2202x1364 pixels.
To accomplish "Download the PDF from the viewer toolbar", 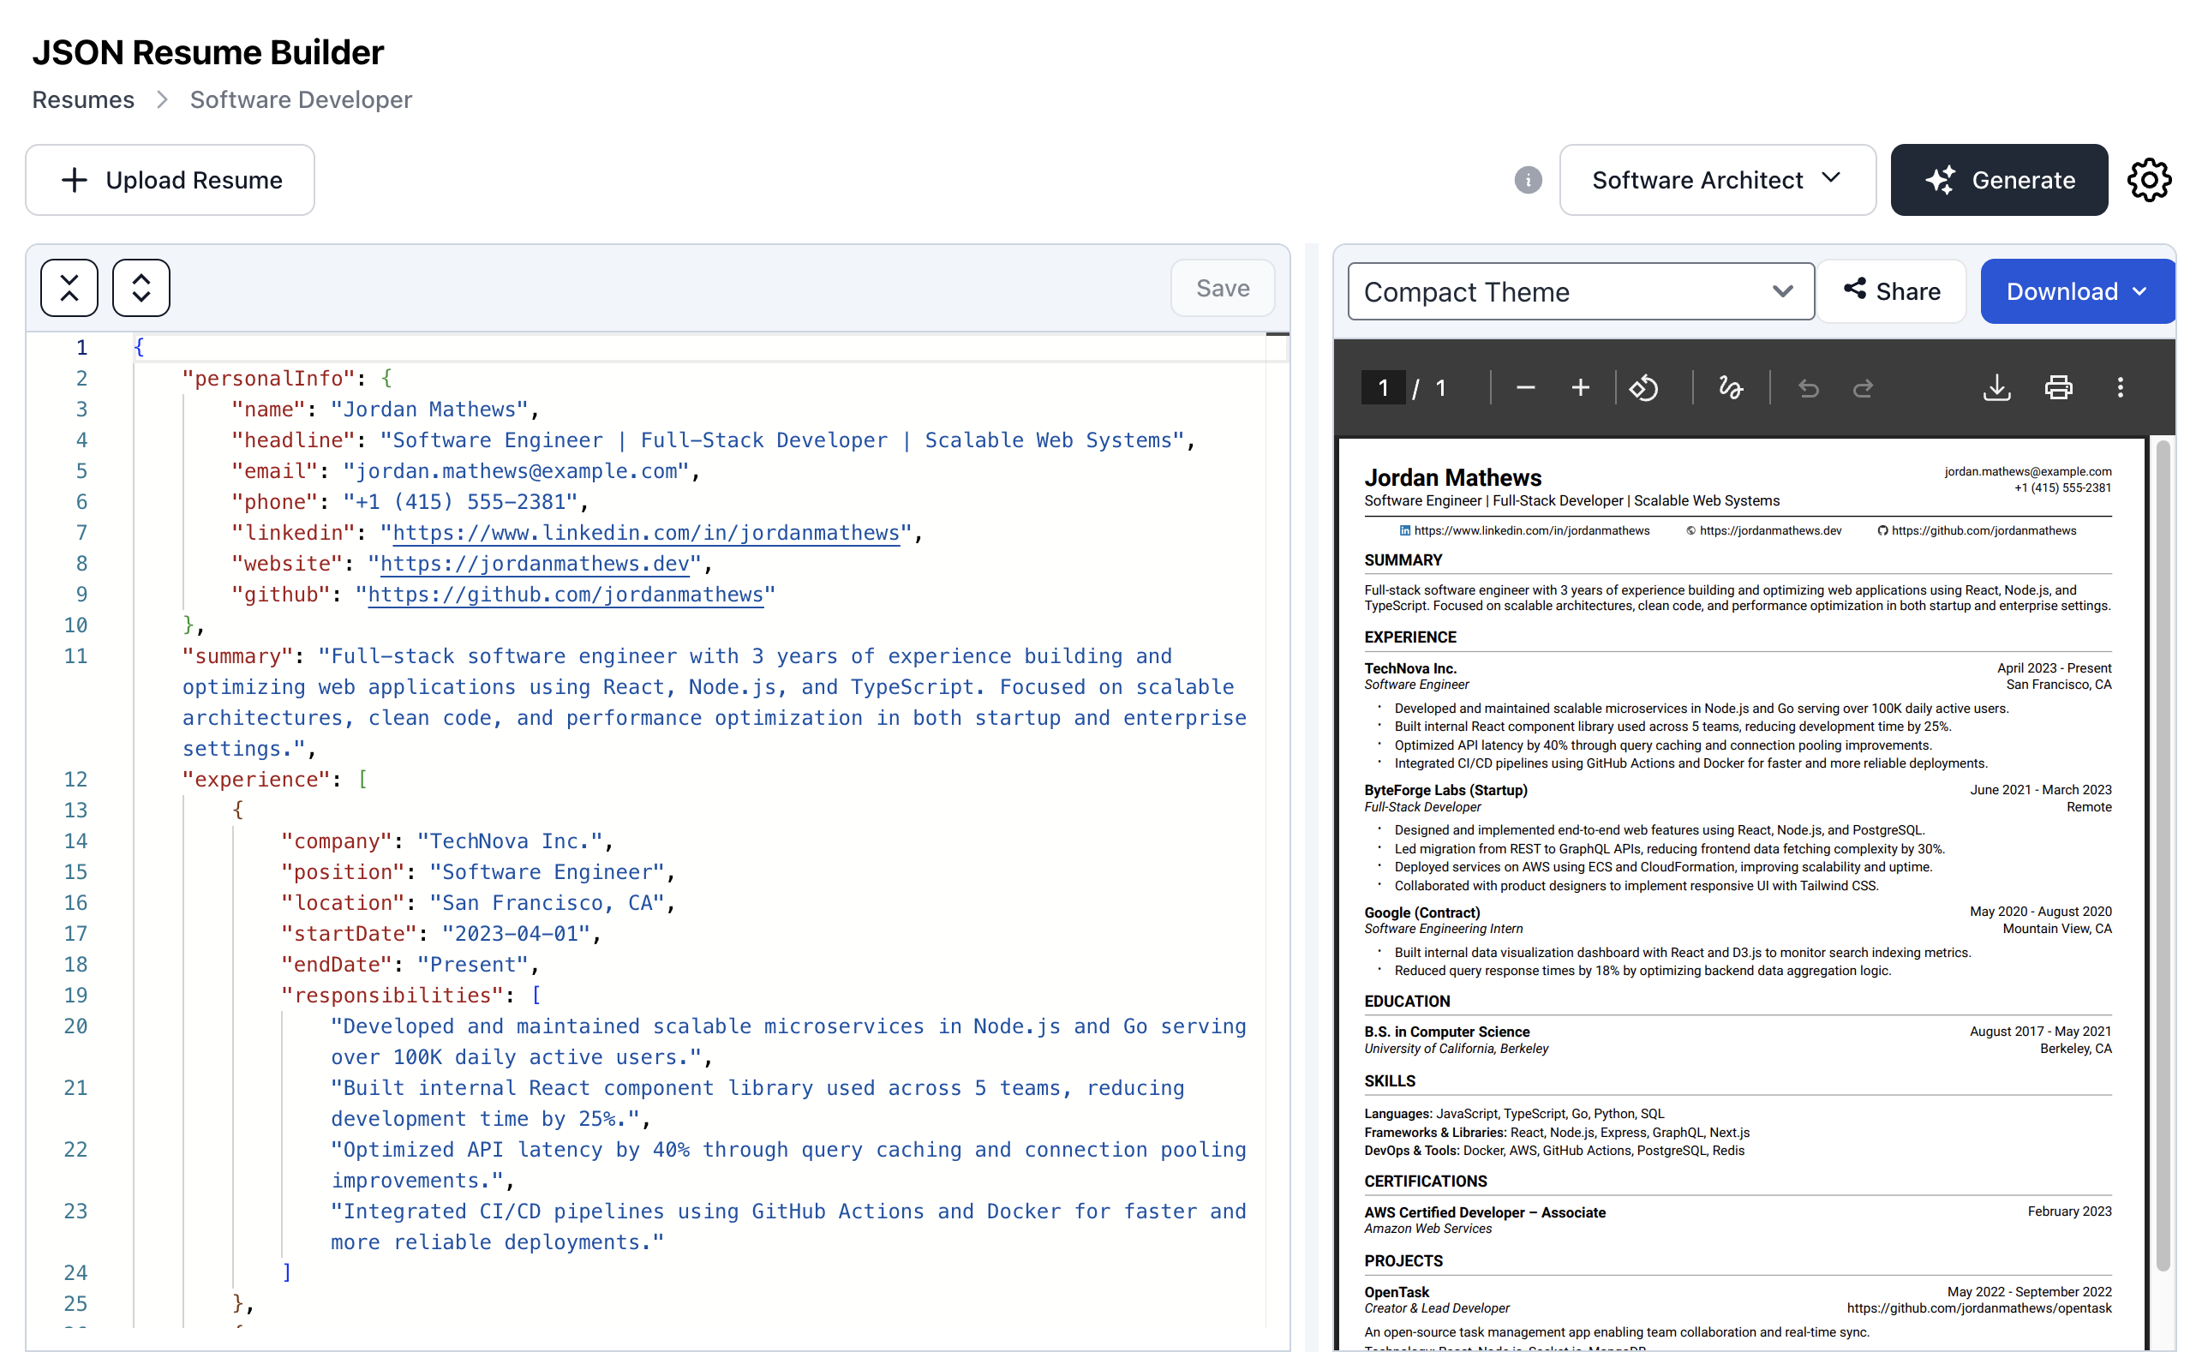I will (1996, 388).
